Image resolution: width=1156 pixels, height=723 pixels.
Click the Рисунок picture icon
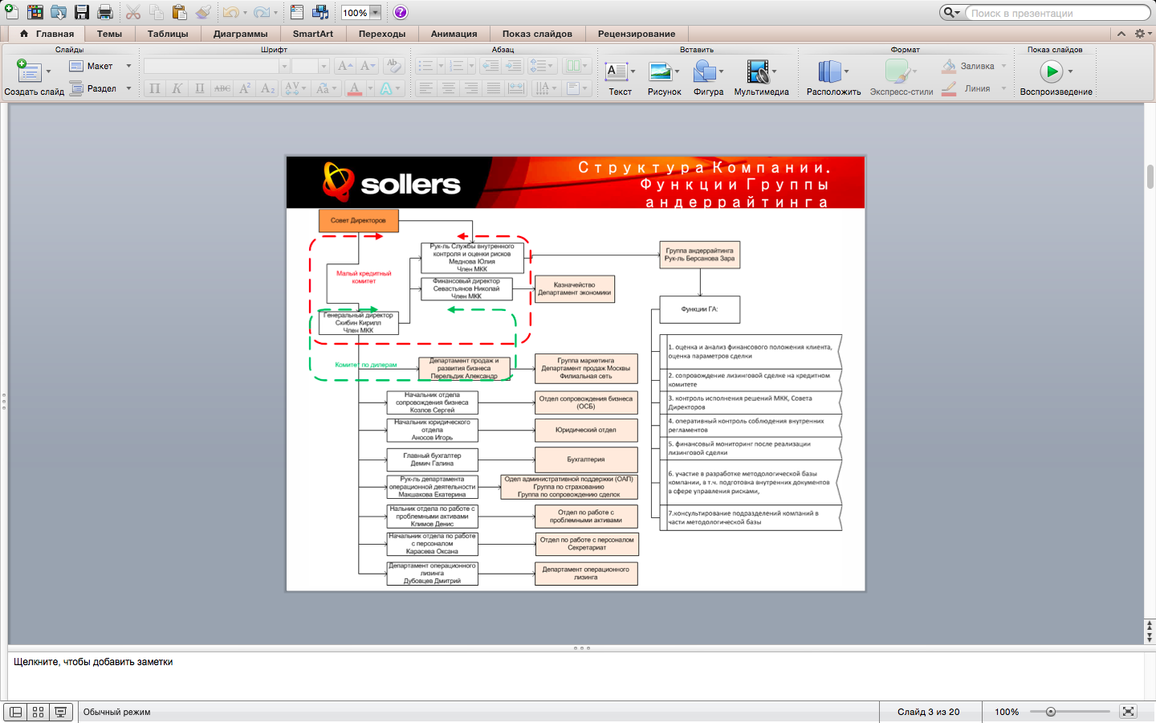click(660, 71)
